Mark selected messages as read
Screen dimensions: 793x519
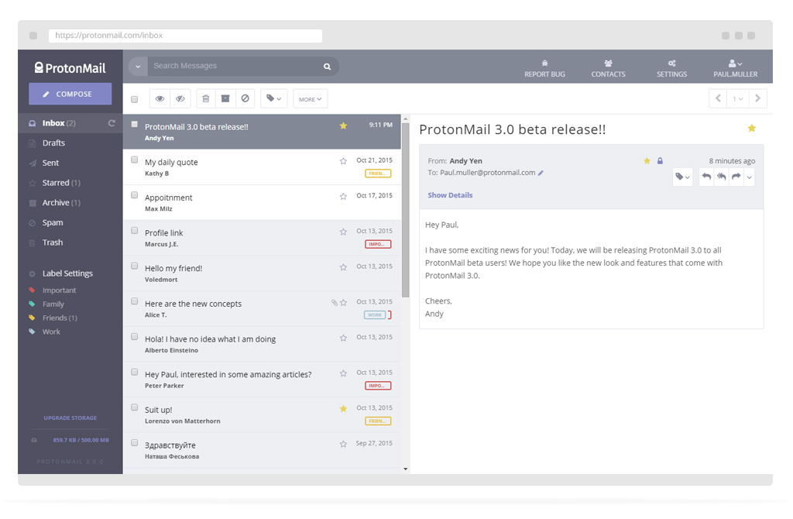pos(160,98)
